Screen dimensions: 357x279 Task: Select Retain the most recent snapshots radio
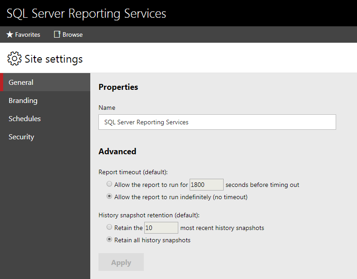(x=109, y=227)
